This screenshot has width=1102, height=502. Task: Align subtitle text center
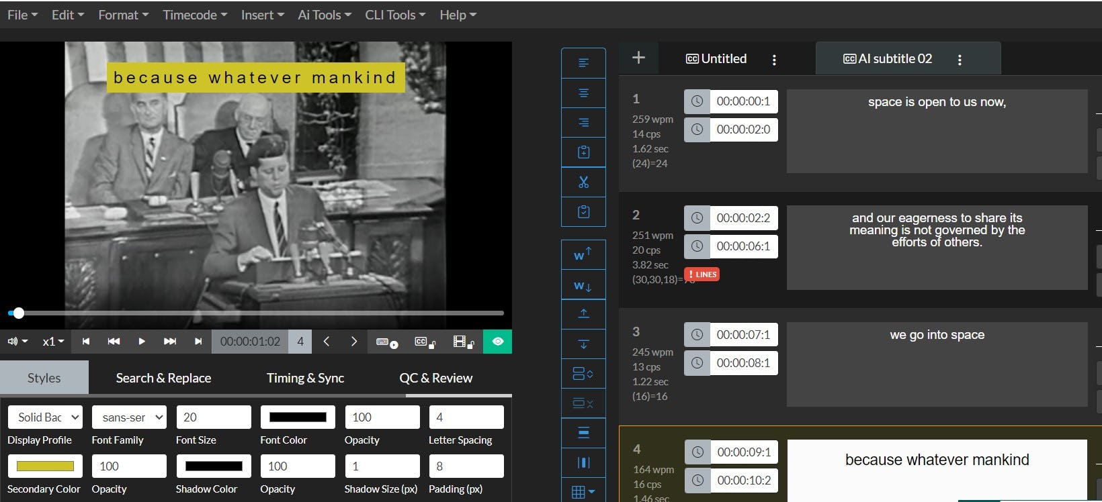pos(583,93)
